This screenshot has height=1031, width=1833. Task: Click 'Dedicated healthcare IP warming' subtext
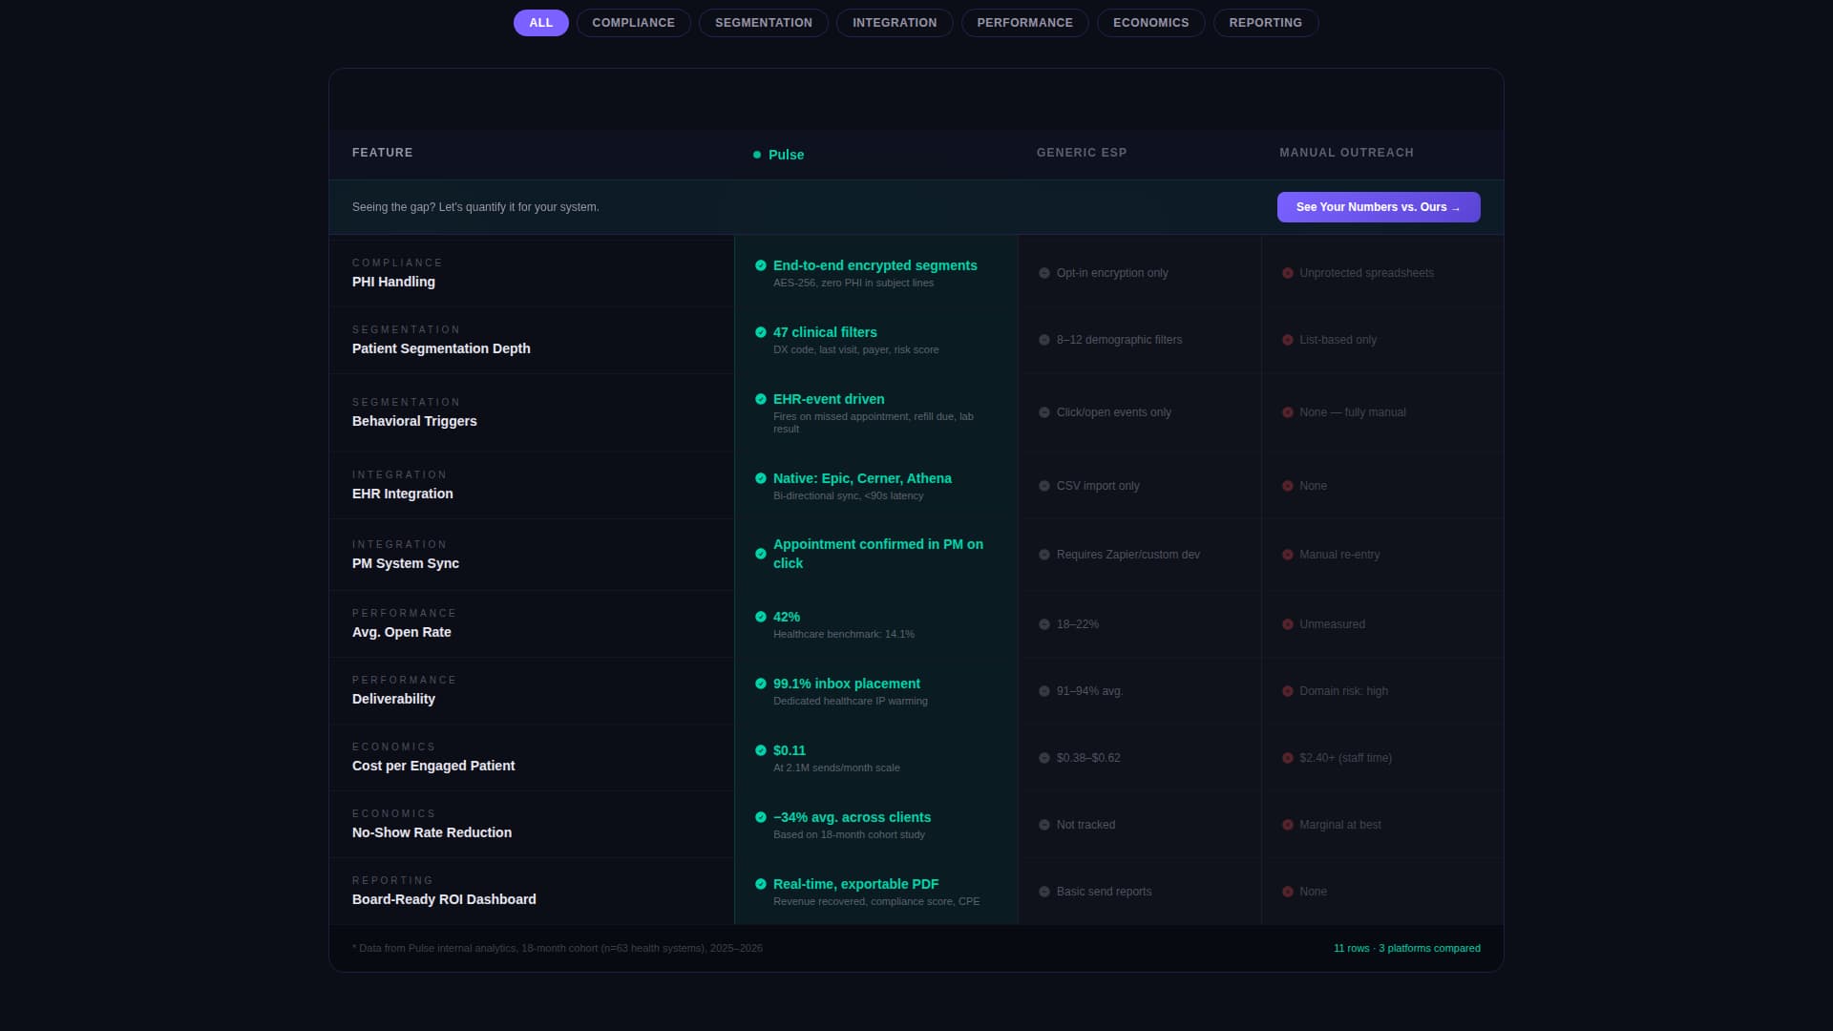tap(851, 701)
